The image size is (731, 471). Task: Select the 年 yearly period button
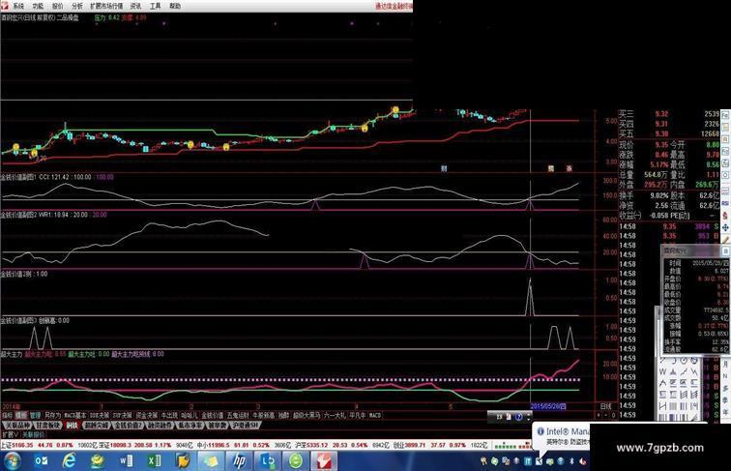725,412
